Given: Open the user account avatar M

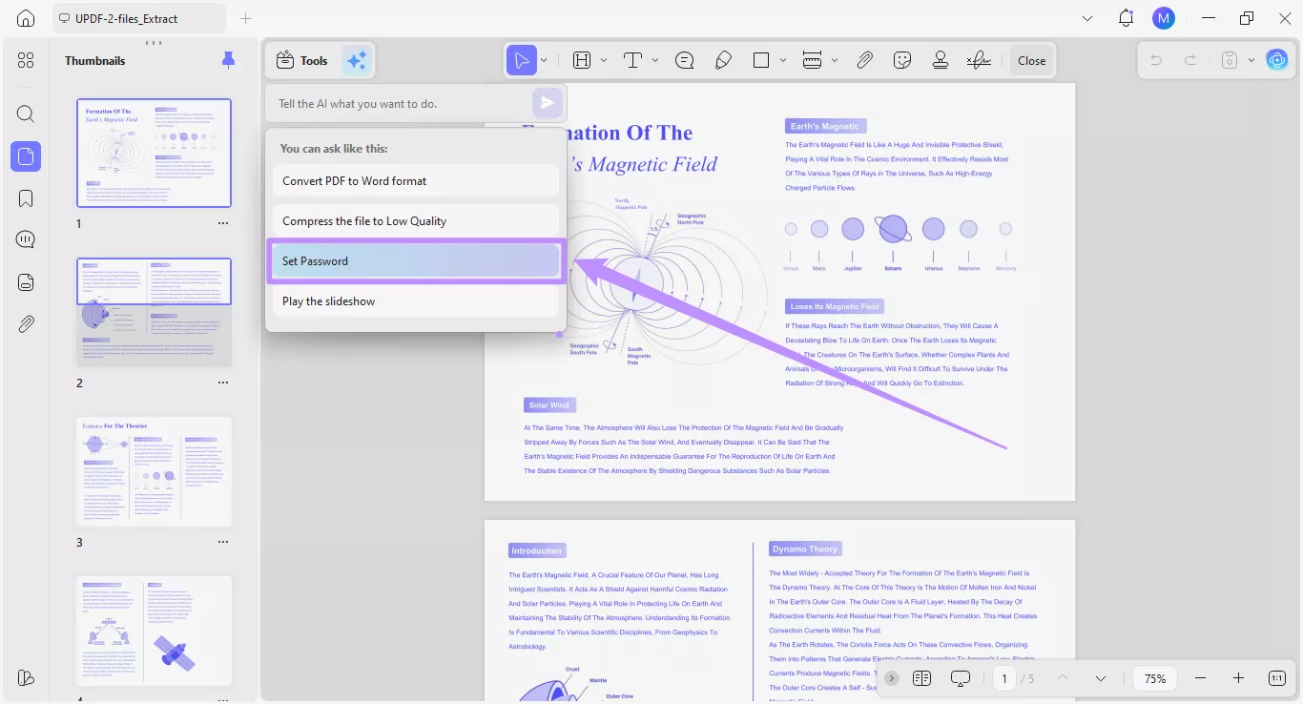Looking at the screenshot, I should coord(1164,18).
